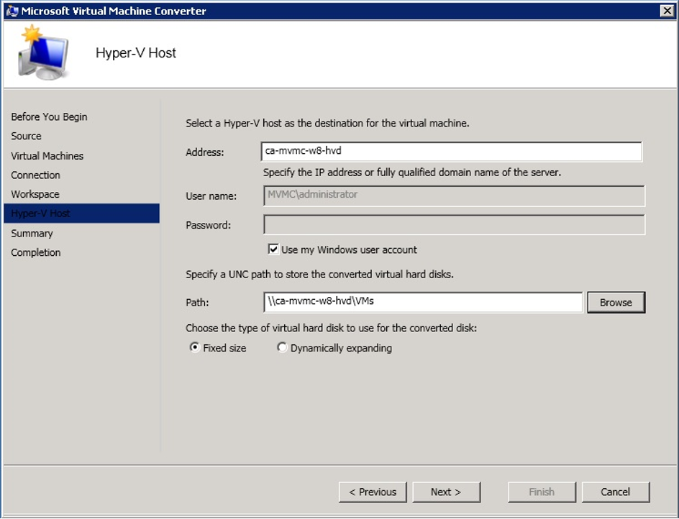Open the Summary step
The height and width of the screenshot is (519, 679).
pyautogui.click(x=32, y=234)
